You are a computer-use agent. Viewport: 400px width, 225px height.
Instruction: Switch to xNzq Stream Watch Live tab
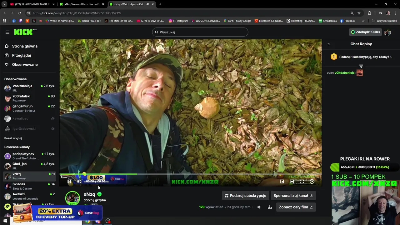(x=82, y=4)
